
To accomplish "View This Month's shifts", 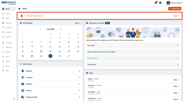I will [x=176, y=99].
